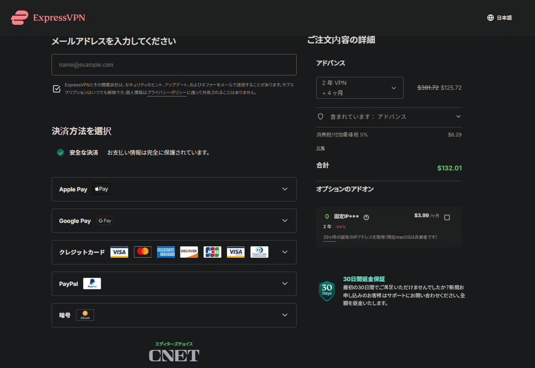This screenshot has height=368, width=535.
Task: Expand the Google Pay payment option
Action: [285, 221]
